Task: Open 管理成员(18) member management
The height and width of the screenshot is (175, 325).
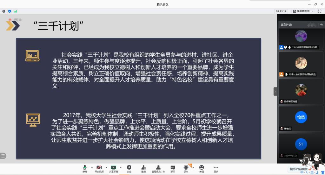Action: pos(158,168)
